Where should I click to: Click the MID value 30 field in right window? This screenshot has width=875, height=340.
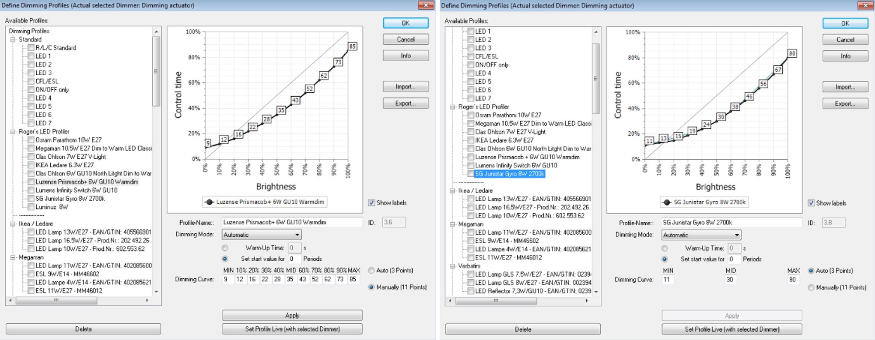pos(730,280)
